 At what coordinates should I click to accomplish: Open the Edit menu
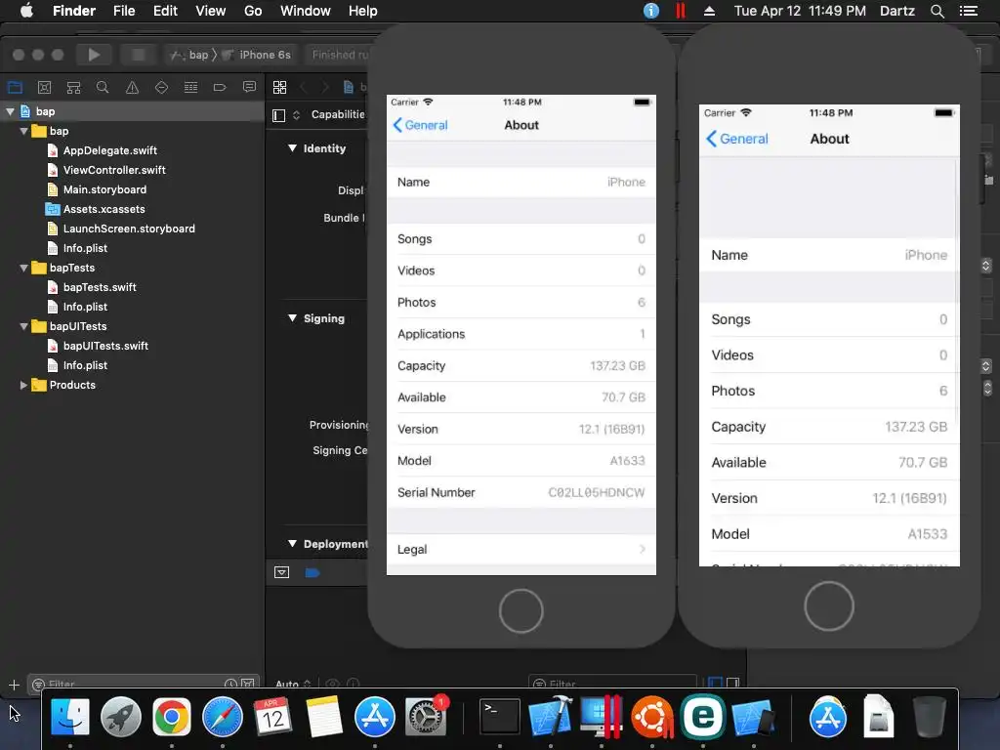coord(165,11)
